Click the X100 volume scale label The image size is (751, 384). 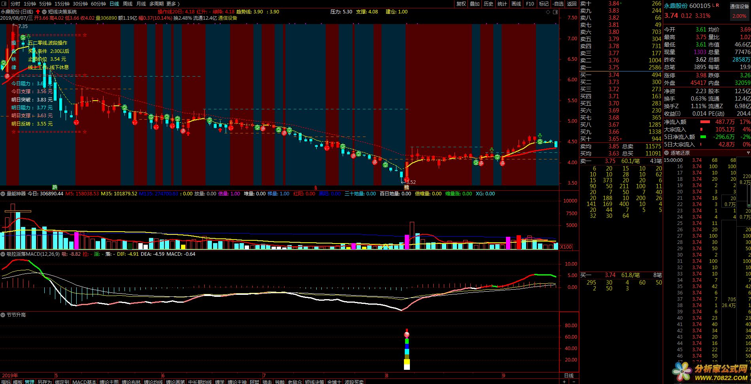[x=566, y=247]
